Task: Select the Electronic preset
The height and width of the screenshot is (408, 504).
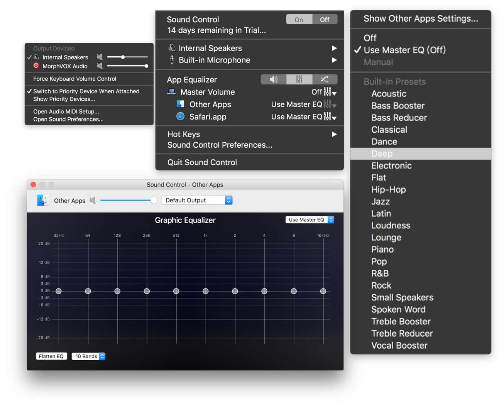Action: click(391, 166)
